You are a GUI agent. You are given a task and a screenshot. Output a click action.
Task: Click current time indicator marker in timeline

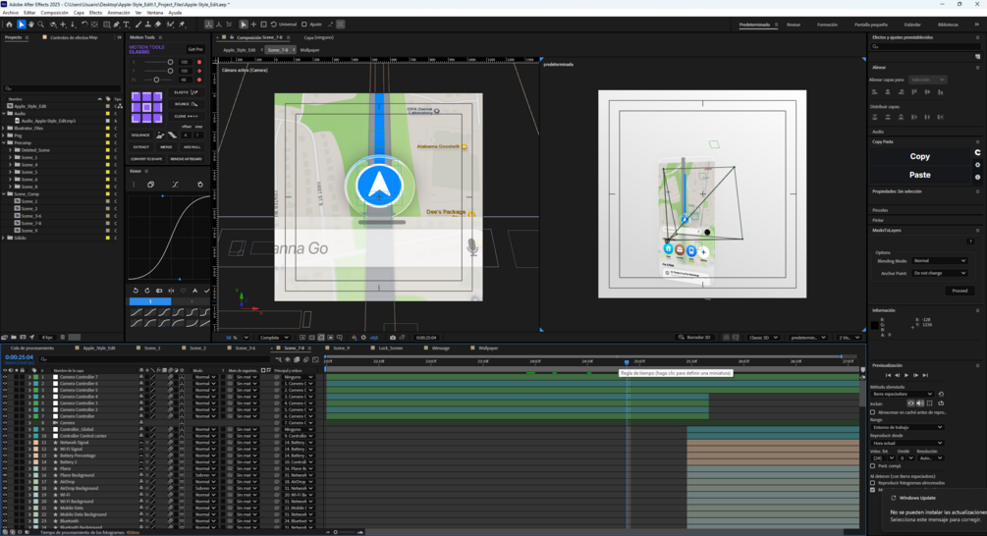627,362
